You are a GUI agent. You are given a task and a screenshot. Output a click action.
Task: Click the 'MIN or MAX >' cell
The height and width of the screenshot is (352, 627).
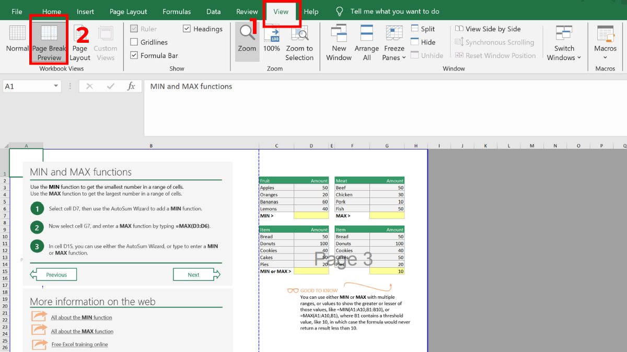[276, 271]
